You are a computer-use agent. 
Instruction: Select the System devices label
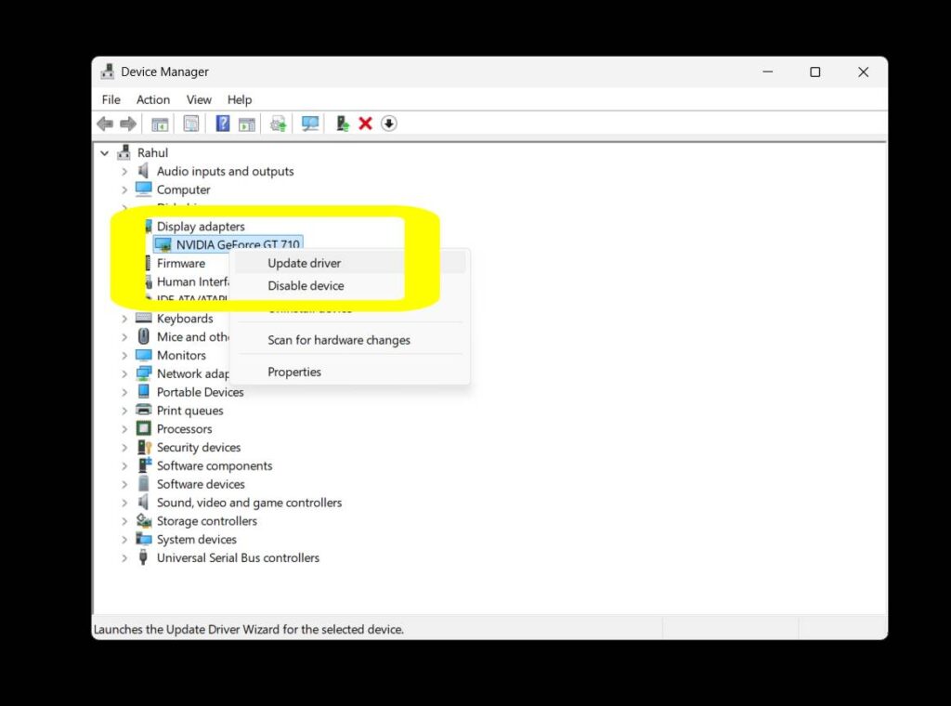tap(197, 539)
